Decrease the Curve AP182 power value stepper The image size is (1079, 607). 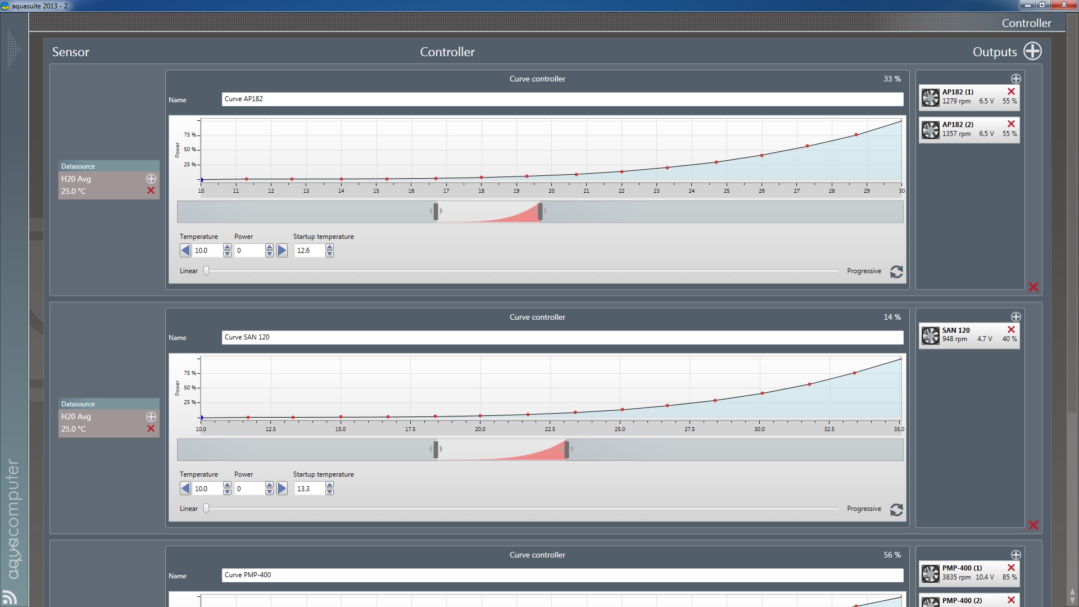point(269,255)
